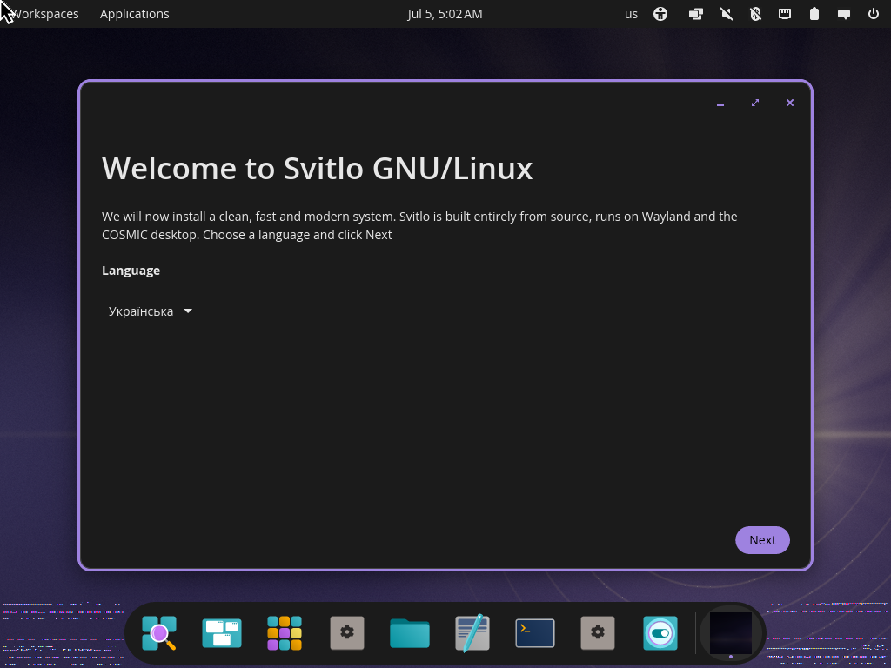This screenshot has height=668, width=891.
Task: Open the teal Files folder icon
Action: pos(410,633)
